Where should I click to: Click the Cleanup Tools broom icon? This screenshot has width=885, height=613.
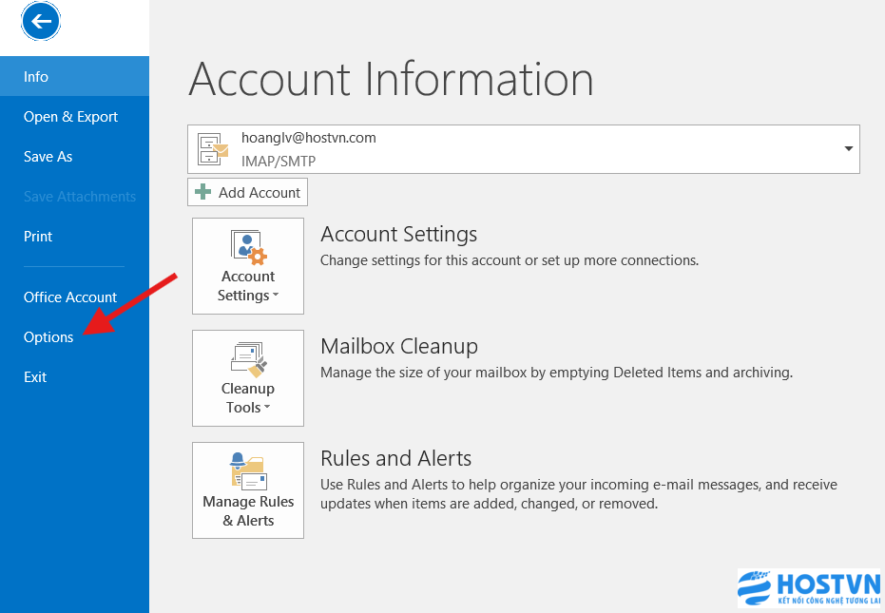tap(248, 358)
